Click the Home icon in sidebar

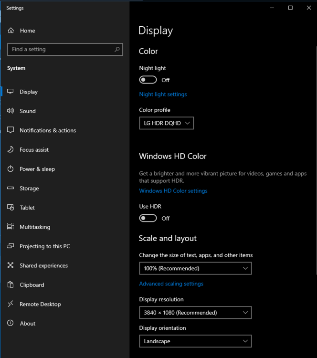tap(11, 31)
